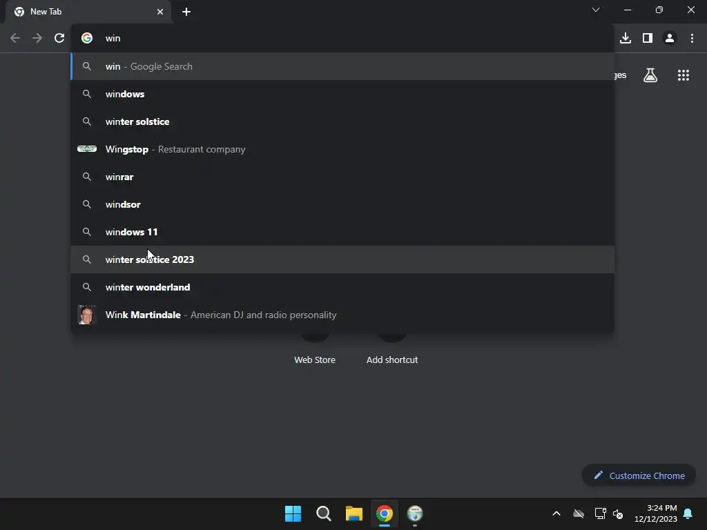Image resolution: width=707 pixels, height=530 pixels.
Task: Open the Search Labs flask icon
Action: (x=650, y=75)
